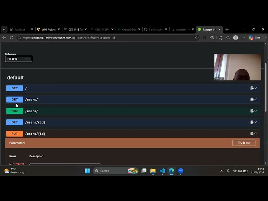Copy path icon on GET /users/{id} row
This screenshot has height=201, width=268.
coord(252,122)
